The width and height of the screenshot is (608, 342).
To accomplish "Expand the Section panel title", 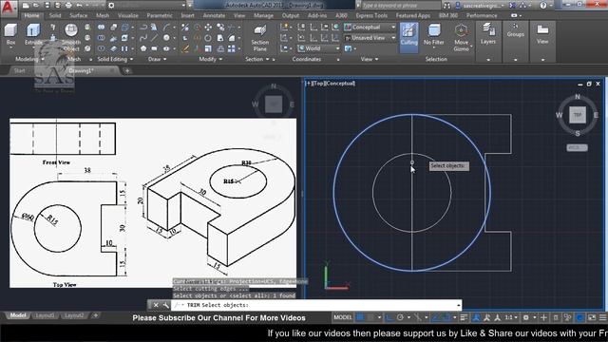I will click(257, 59).
